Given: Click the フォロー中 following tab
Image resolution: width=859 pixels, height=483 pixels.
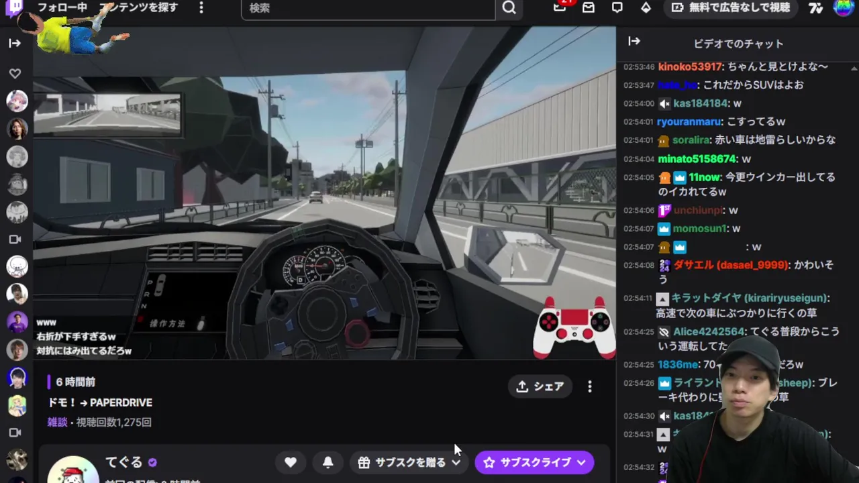Looking at the screenshot, I should pyautogui.click(x=62, y=7).
